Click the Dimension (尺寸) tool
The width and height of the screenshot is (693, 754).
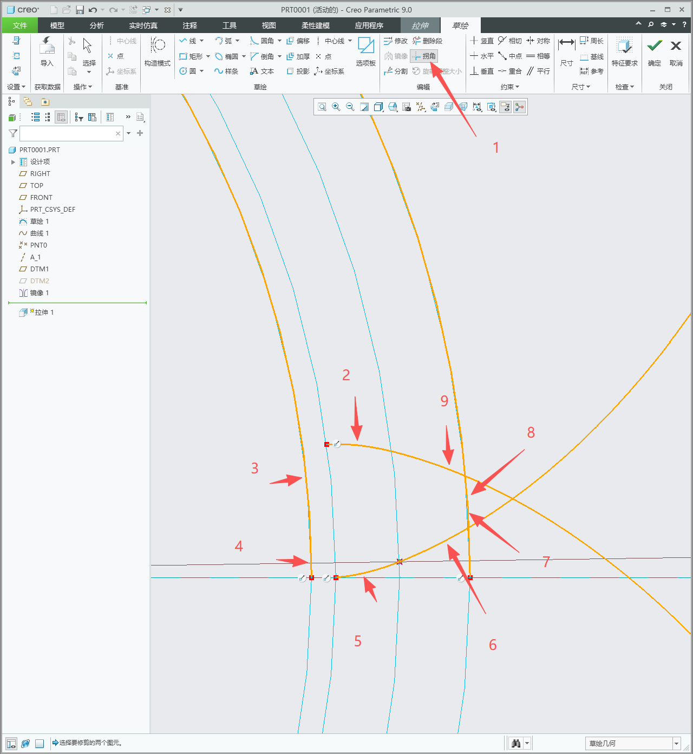click(x=566, y=52)
